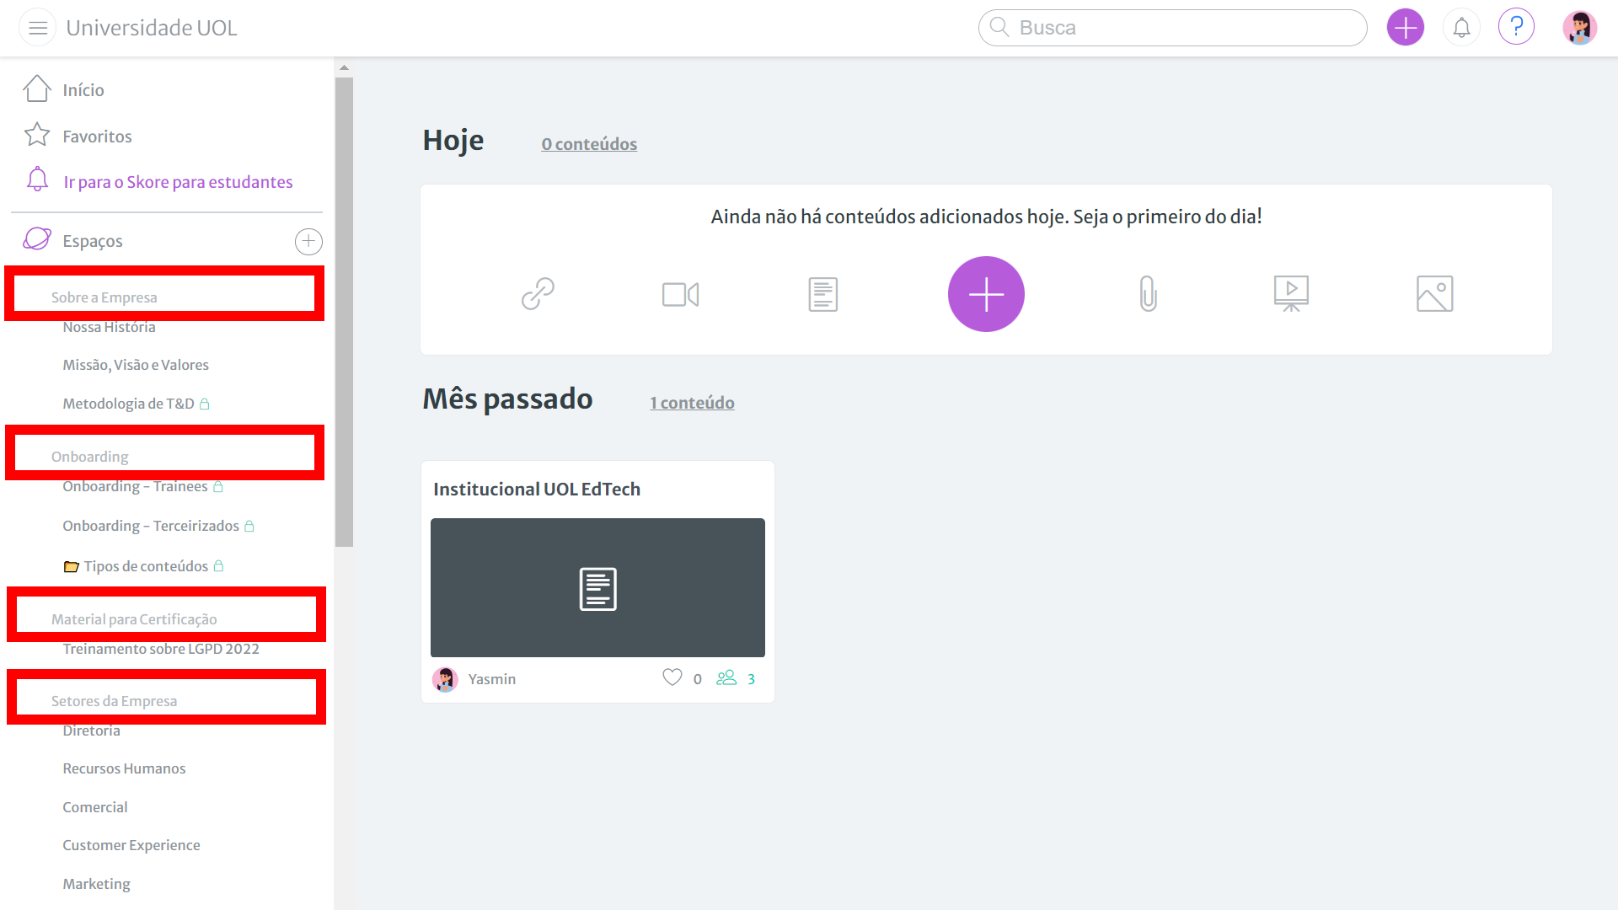Click the Yasmin author name

tap(492, 679)
